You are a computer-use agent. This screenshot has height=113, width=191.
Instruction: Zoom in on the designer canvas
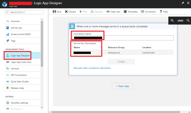click(x=172, y=21)
